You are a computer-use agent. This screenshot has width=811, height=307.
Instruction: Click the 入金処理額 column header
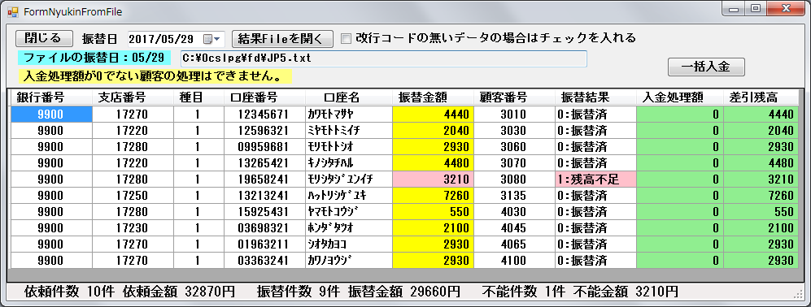click(x=680, y=97)
